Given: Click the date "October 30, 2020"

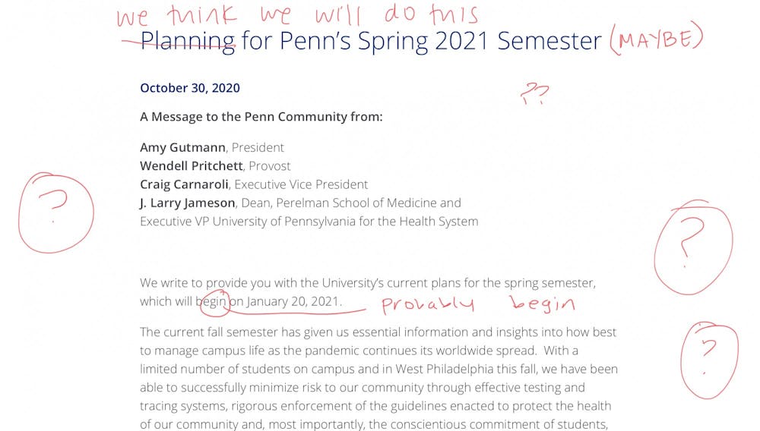Looking at the screenshot, I should 189,88.
